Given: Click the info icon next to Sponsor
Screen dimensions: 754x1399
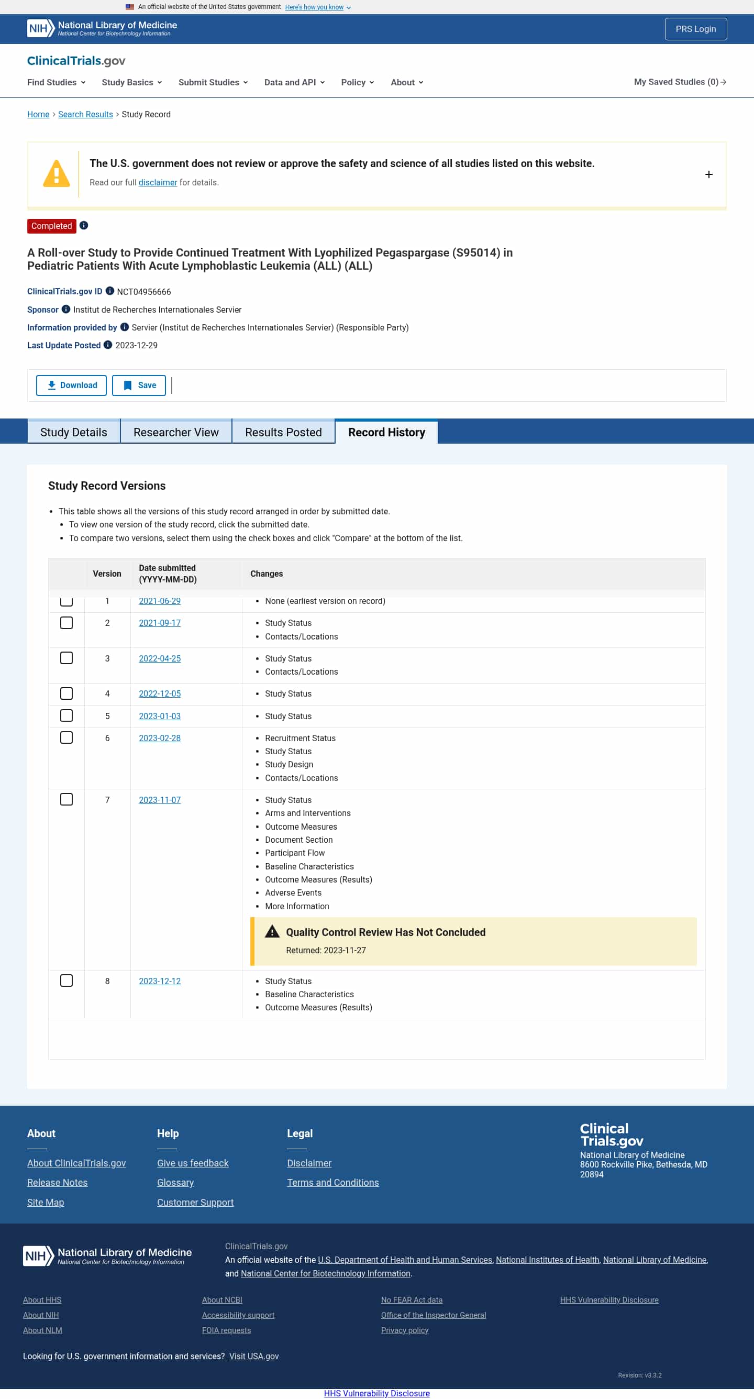Looking at the screenshot, I should coord(65,309).
